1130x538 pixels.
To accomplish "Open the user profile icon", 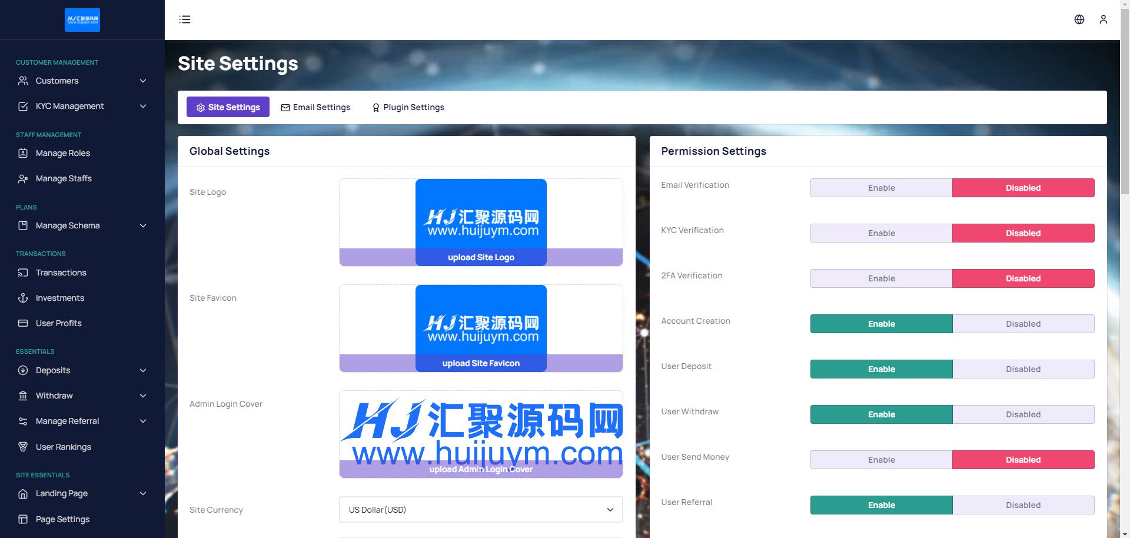I will click(x=1104, y=19).
